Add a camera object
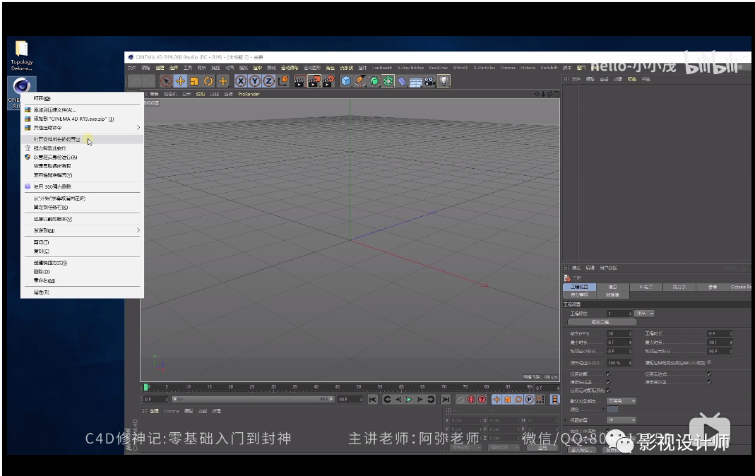Image resolution: width=755 pixels, height=476 pixels. [429, 81]
